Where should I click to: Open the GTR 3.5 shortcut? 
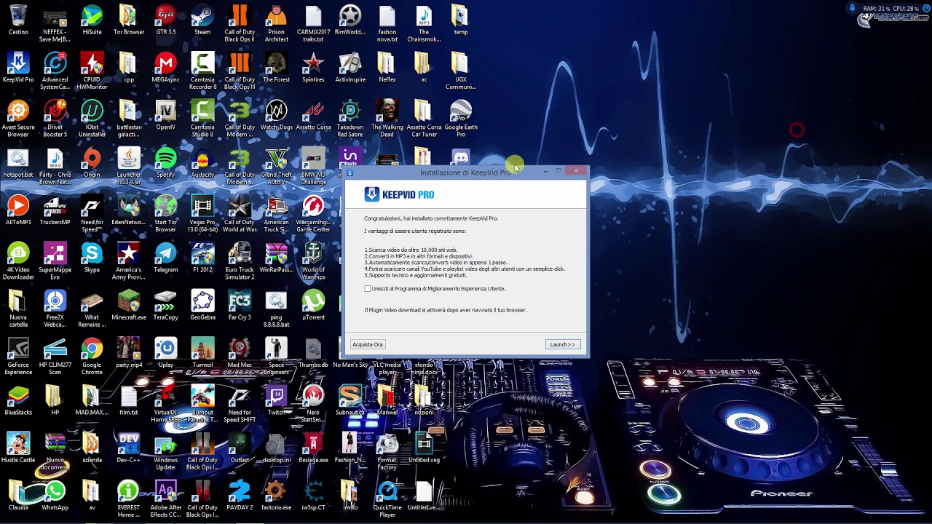165,16
